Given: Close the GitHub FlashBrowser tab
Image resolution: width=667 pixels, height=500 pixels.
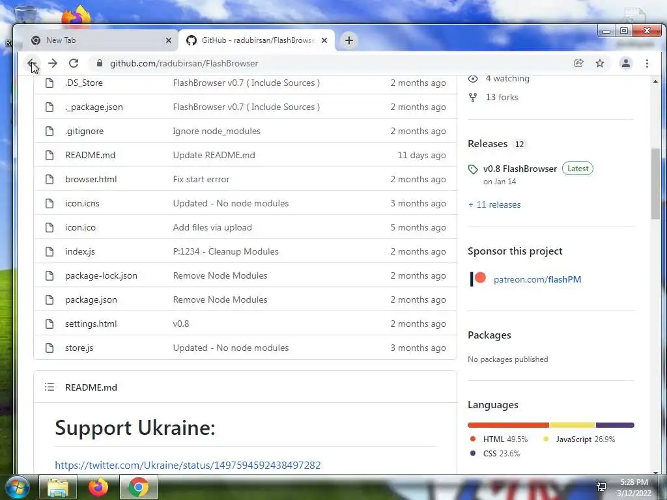Looking at the screenshot, I should tap(324, 40).
